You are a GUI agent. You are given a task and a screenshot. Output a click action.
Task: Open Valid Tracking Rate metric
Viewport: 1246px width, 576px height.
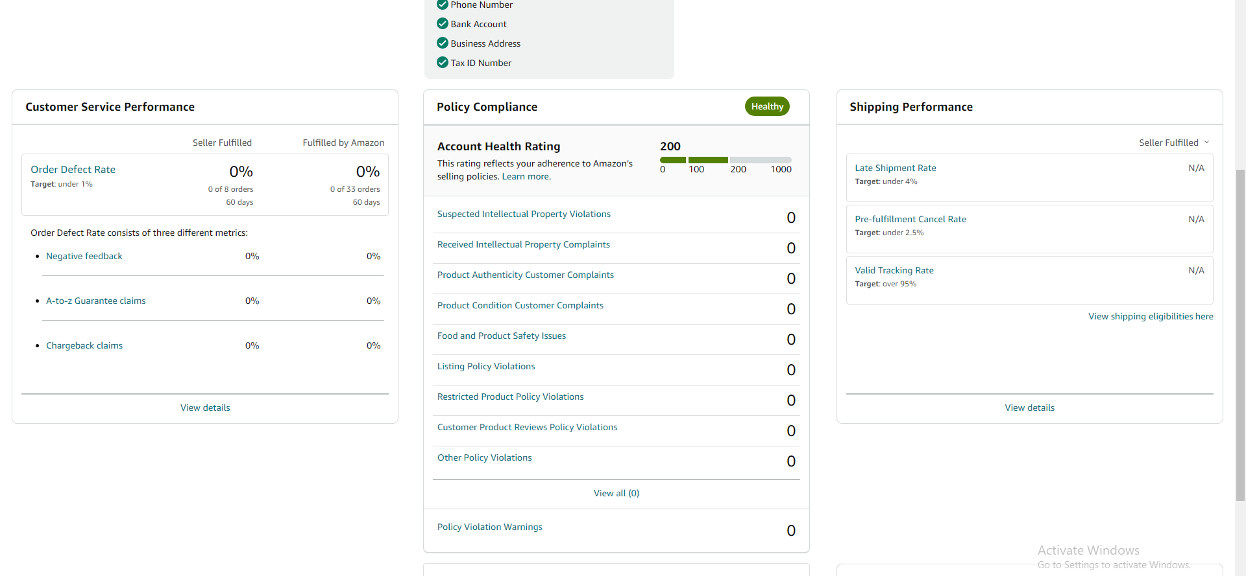[894, 270]
